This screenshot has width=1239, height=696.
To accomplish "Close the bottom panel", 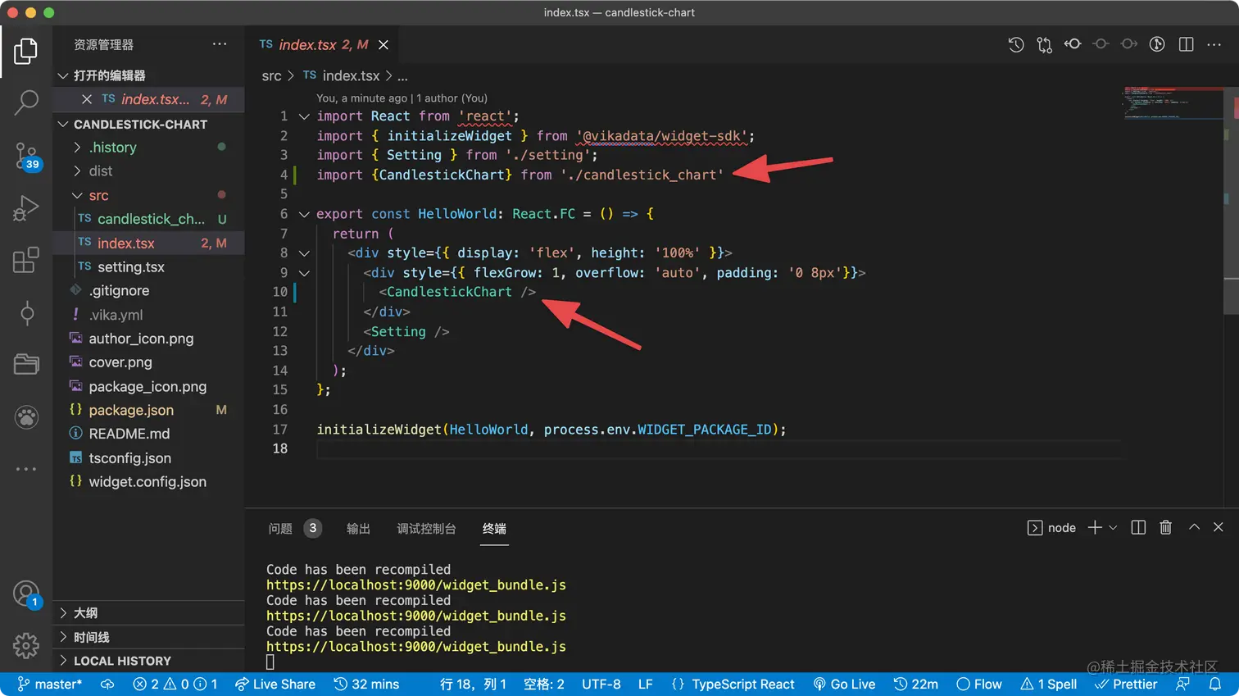I will 1219,527.
